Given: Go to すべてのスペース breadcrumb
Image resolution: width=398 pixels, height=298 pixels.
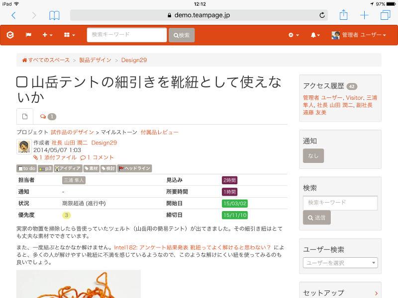Looking at the screenshot, I should 46,60.
